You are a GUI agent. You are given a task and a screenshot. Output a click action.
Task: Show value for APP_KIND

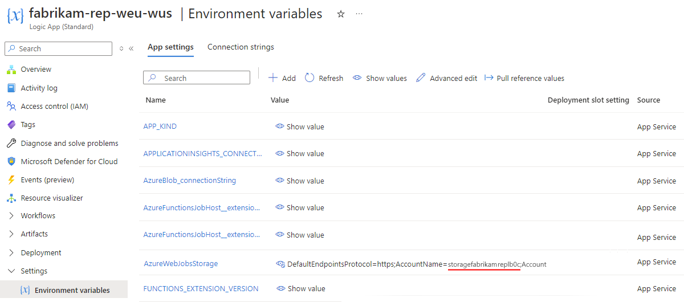coord(300,126)
